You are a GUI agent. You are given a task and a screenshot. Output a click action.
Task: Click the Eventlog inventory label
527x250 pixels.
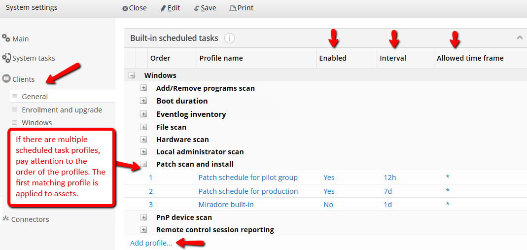click(x=191, y=114)
